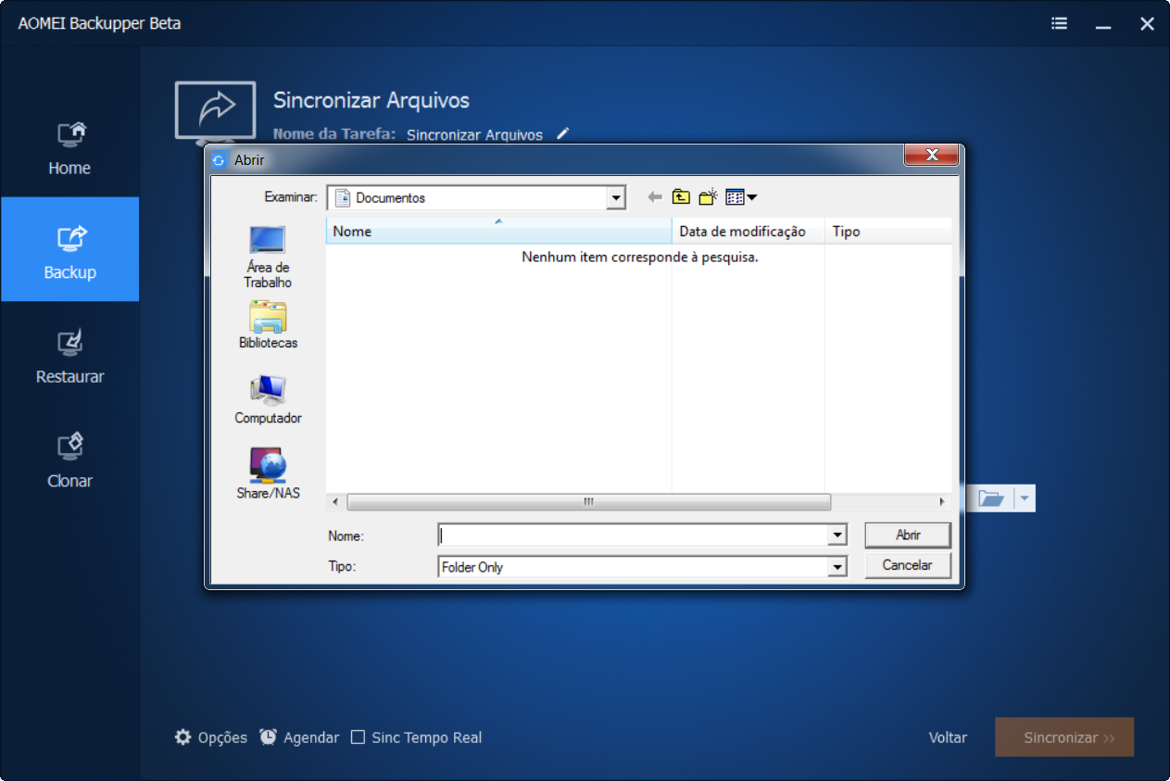Open the AOMEI main menu list icon
The image size is (1170, 781).
click(1060, 24)
